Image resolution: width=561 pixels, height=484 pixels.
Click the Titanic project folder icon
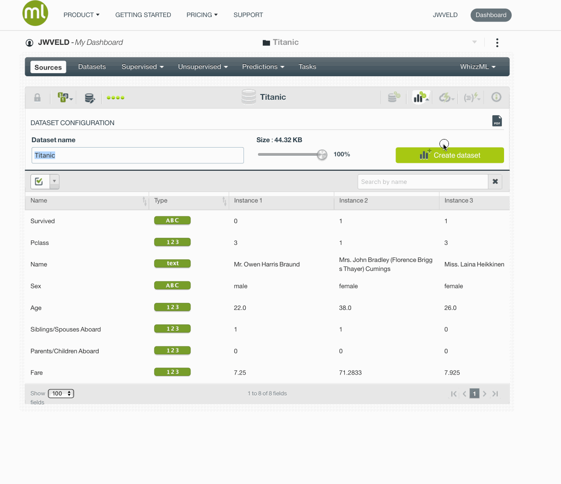pos(266,43)
